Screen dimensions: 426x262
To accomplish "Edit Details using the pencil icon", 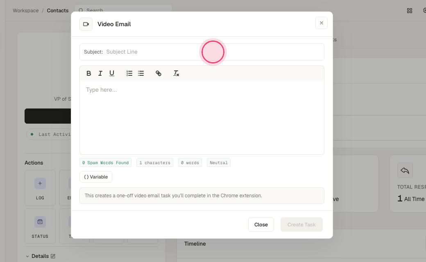I will coord(53,256).
